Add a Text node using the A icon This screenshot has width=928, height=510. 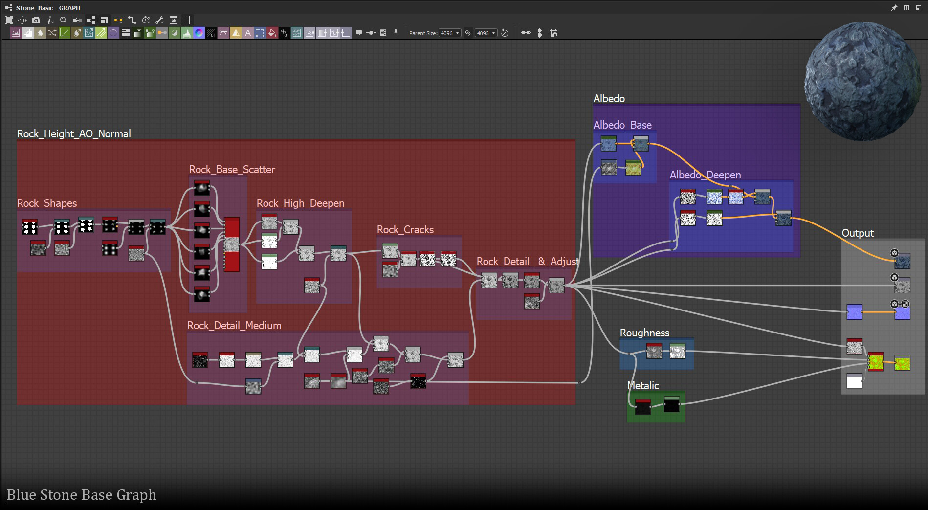pos(248,33)
